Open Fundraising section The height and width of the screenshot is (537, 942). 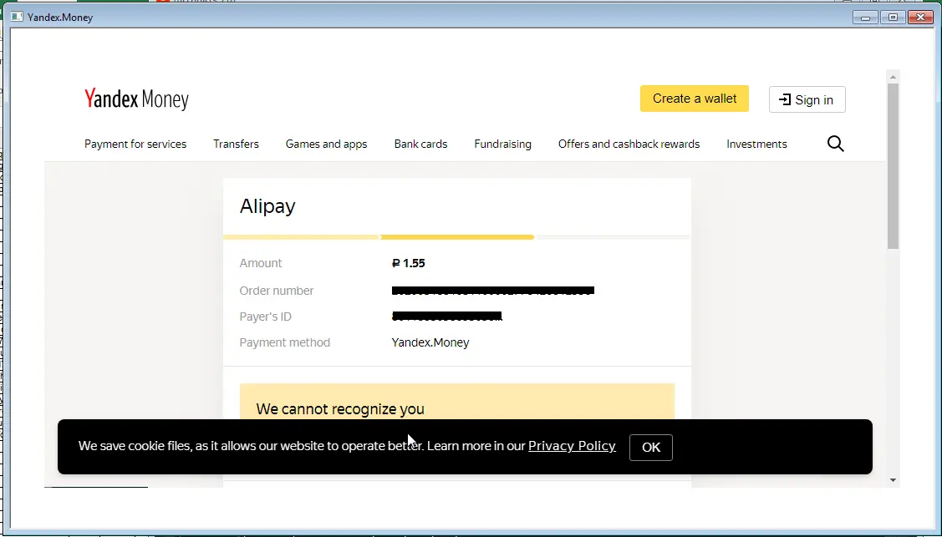tap(503, 144)
